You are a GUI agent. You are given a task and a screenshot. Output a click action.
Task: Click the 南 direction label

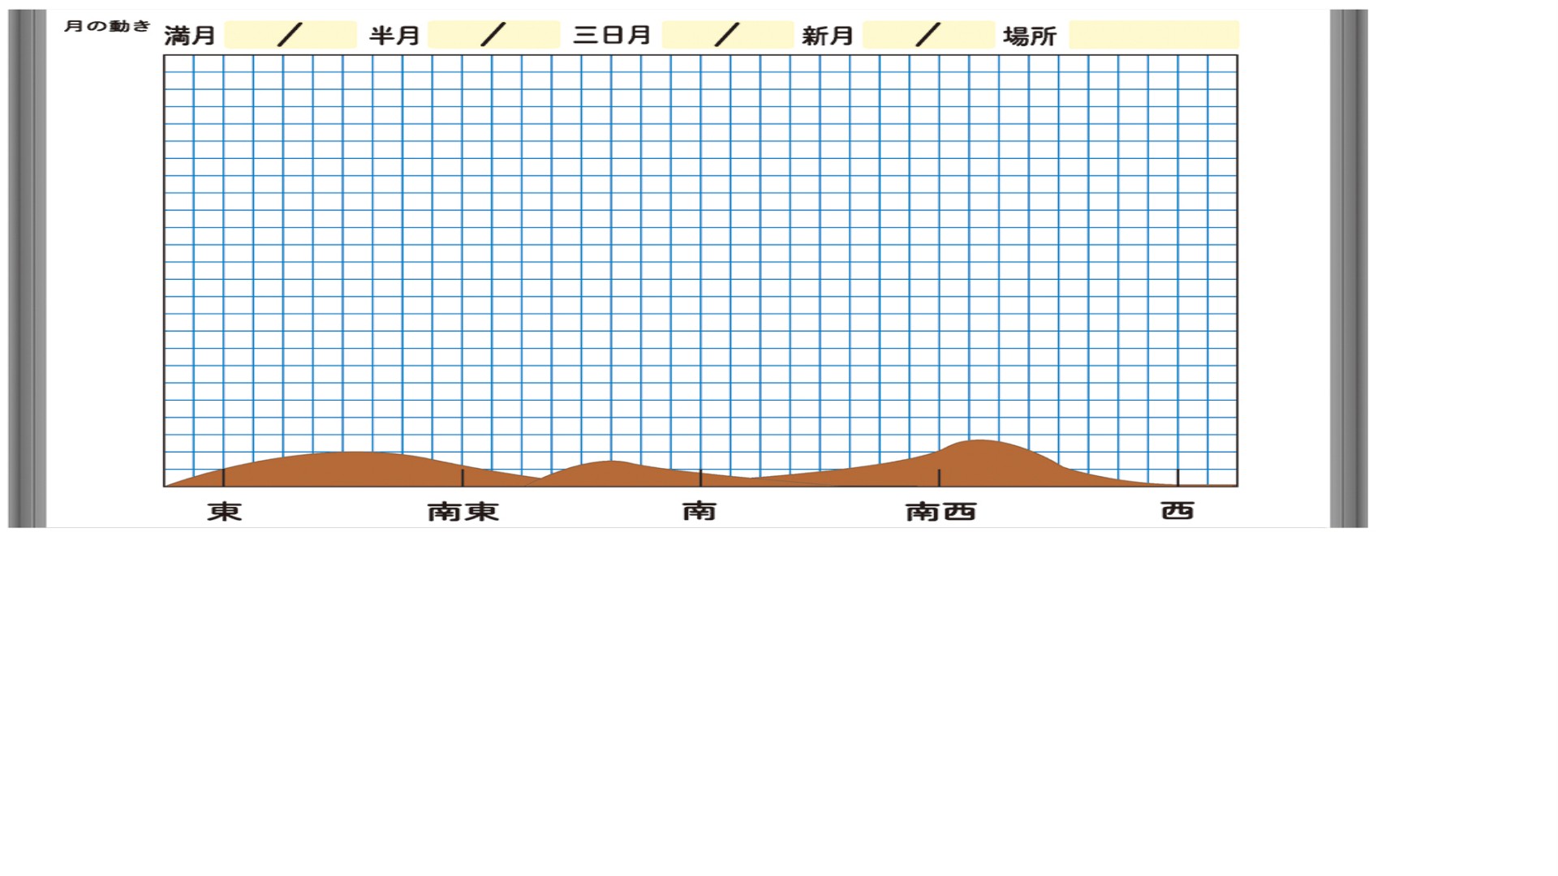[699, 510]
